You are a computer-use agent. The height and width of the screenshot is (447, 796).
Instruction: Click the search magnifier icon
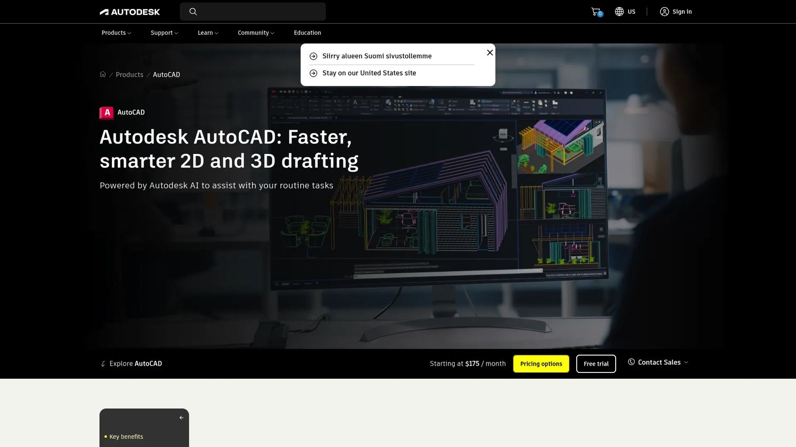point(193,12)
